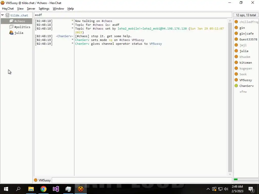259x194 pixels.
Task: Click the volume speaker tray icon
Action: tap(226, 189)
